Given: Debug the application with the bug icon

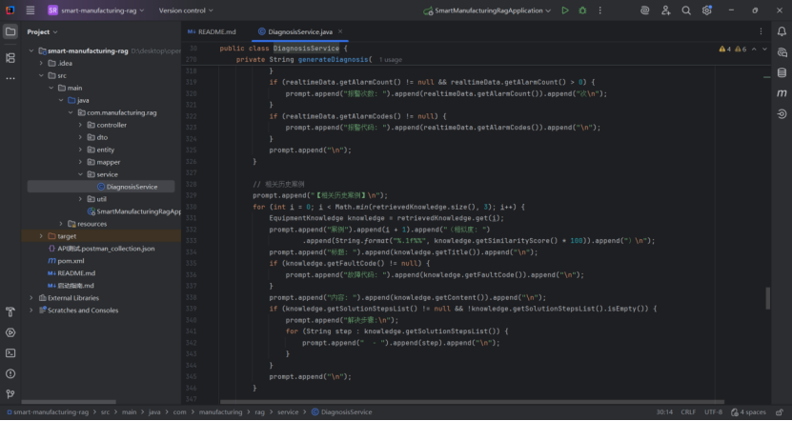Looking at the screenshot, I should coord(582,10).
